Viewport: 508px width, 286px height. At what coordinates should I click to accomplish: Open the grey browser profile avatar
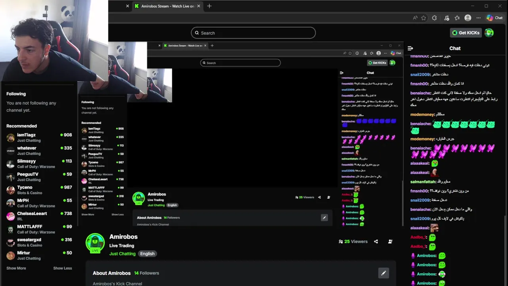point(468,18)
